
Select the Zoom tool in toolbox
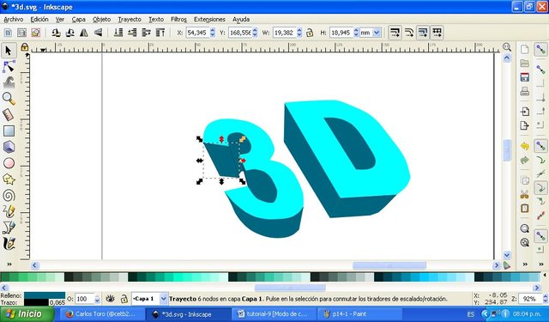9,99
